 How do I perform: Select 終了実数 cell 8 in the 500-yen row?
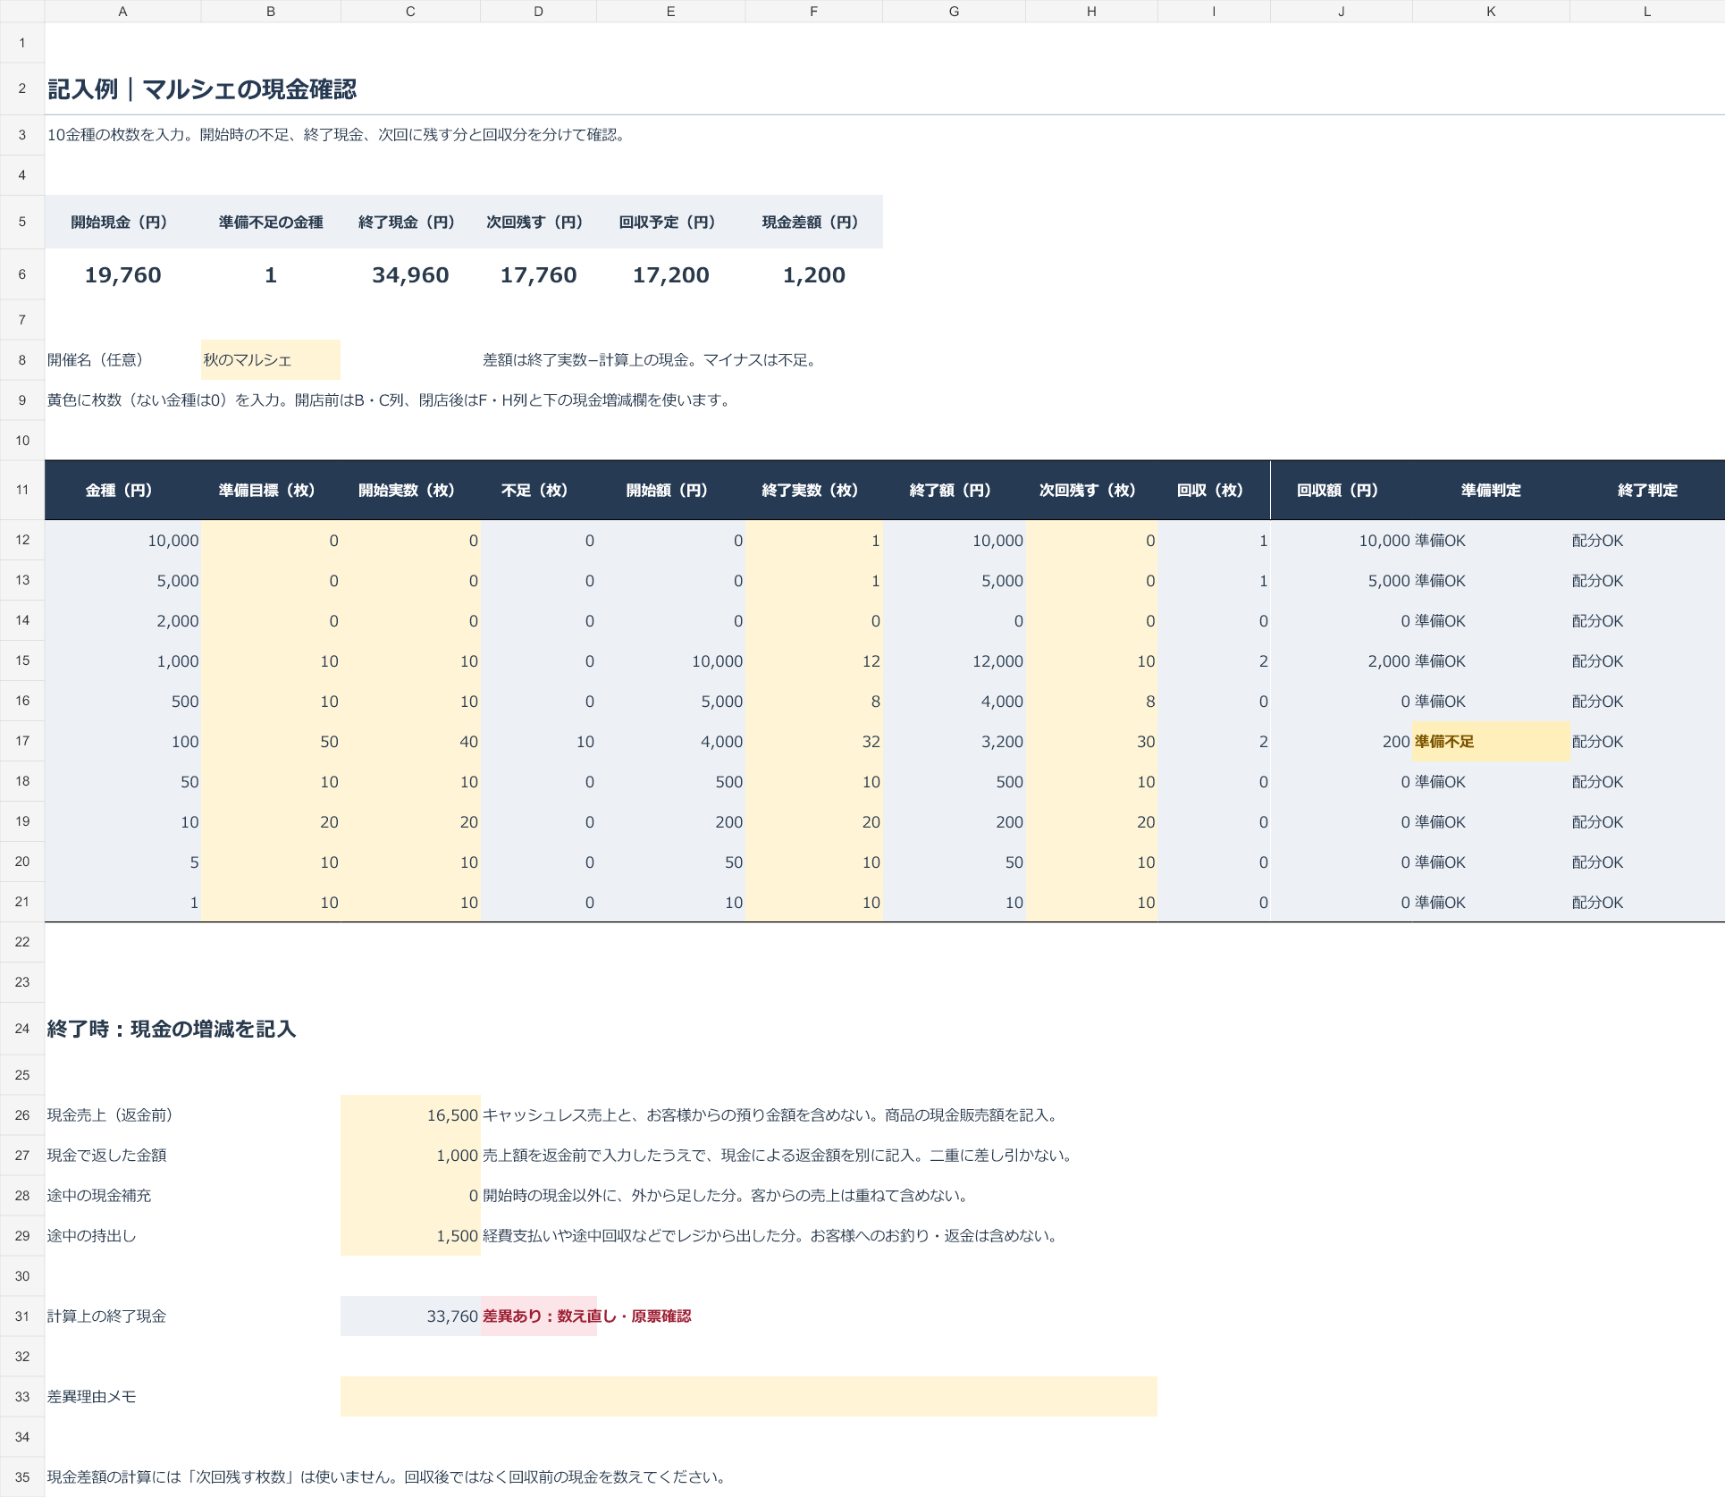[x=813, y=702]
